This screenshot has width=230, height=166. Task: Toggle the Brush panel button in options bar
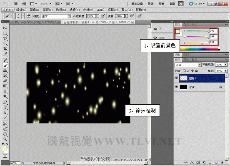point(28,16)
